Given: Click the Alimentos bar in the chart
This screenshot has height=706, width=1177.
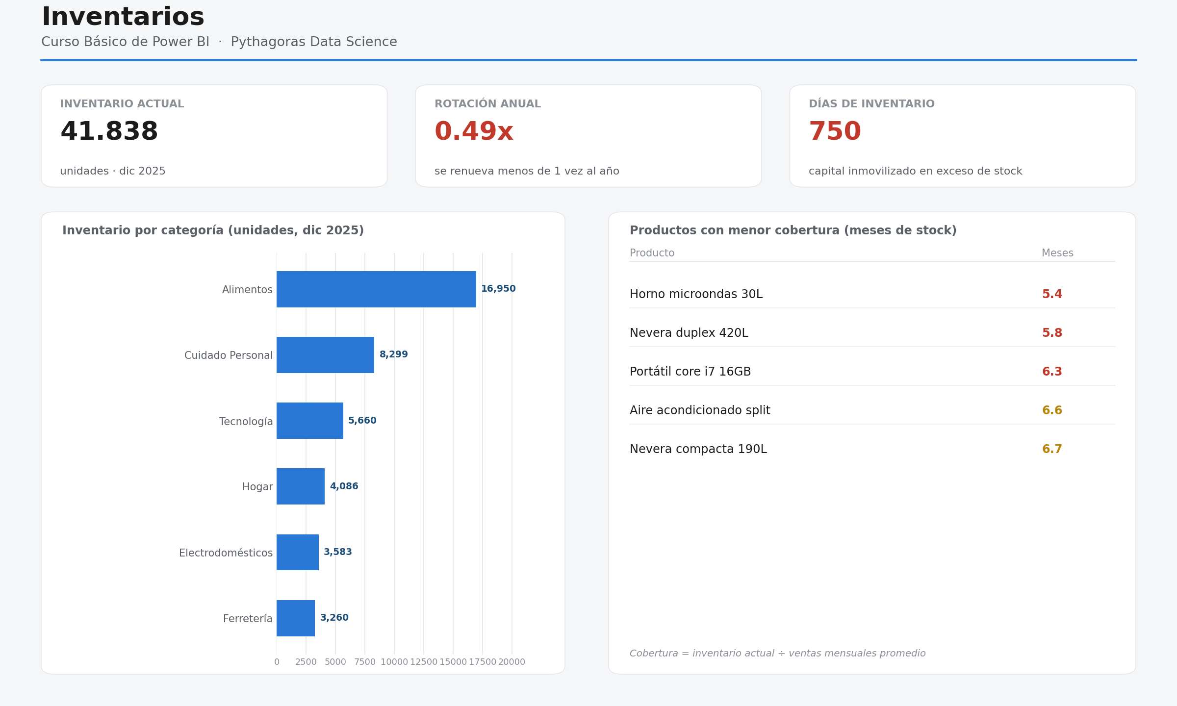Looking at the screenshot, I should pyautogui.click(x=376, y=289).
